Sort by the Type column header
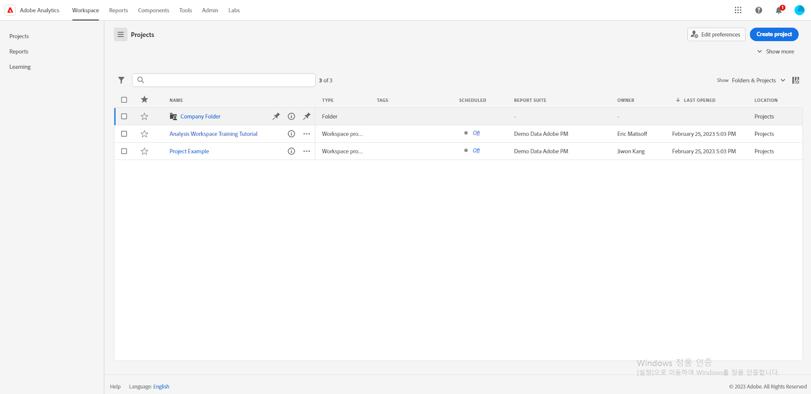 coord(328,100)
